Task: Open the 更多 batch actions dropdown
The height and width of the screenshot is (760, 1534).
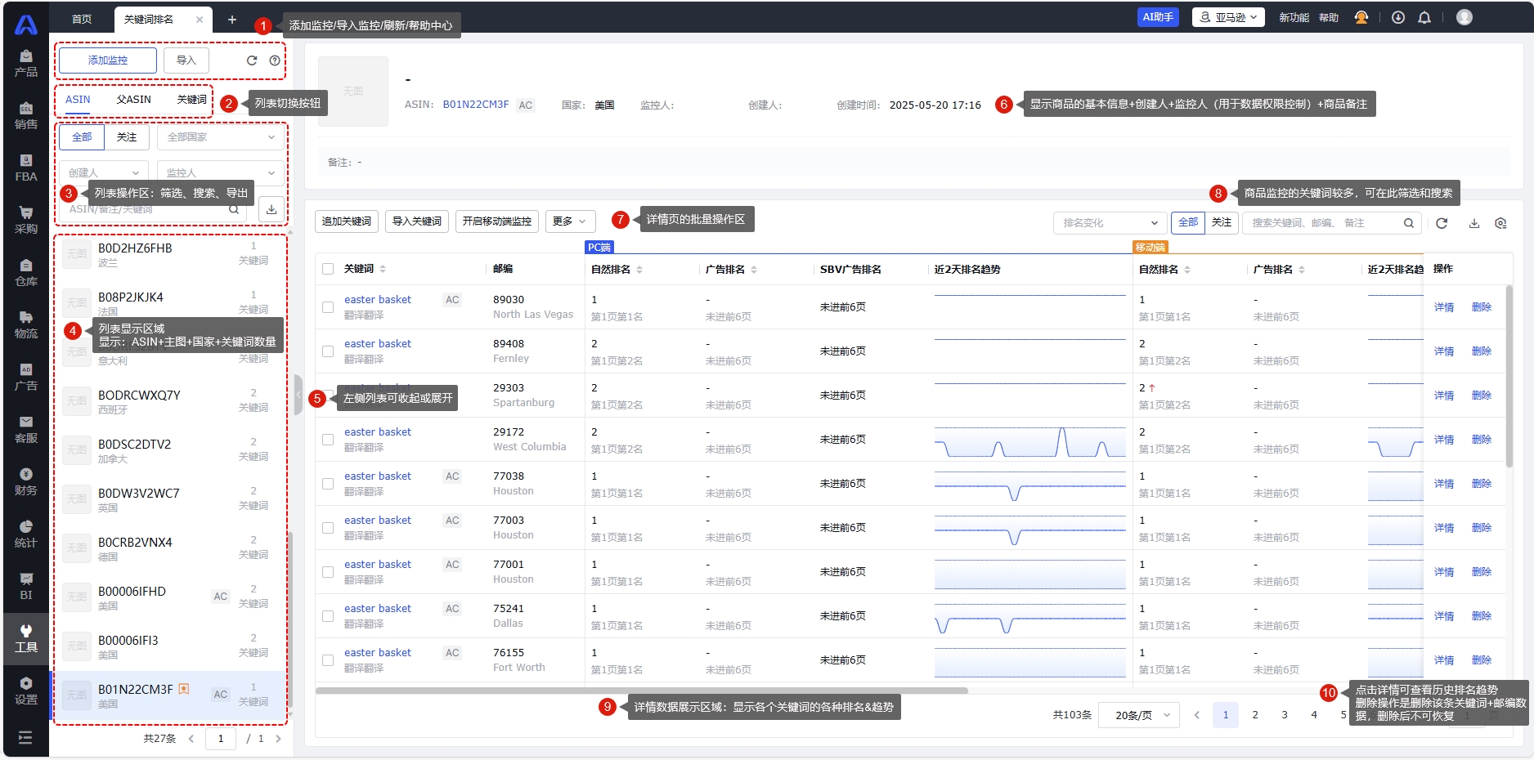Action: [570, 221]
